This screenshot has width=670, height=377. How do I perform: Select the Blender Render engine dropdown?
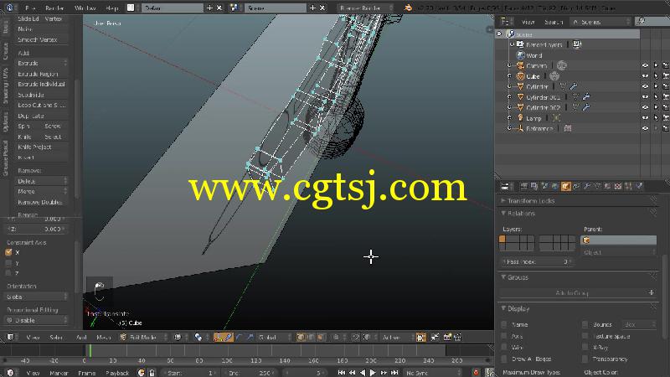click(x=365, y=8)
